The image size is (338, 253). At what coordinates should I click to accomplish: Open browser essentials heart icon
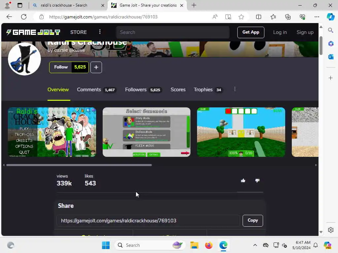click(x=302, y=17)
